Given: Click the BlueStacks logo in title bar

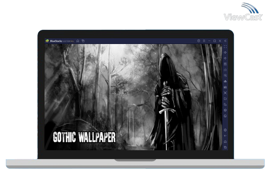Looking at the screenshot, I should pyautogui.click(x=47, y=41).
